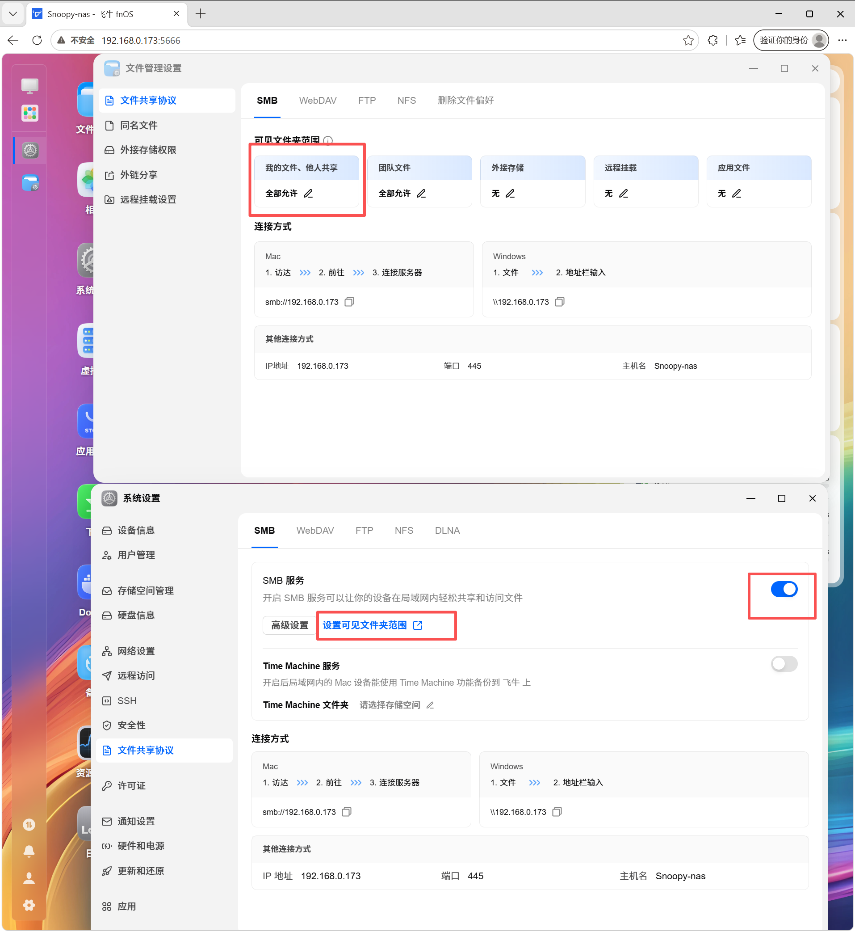This screenshot has height=932, width=855.
Task: Open 网络设置 sidebar item
Action: coord(164,651)
